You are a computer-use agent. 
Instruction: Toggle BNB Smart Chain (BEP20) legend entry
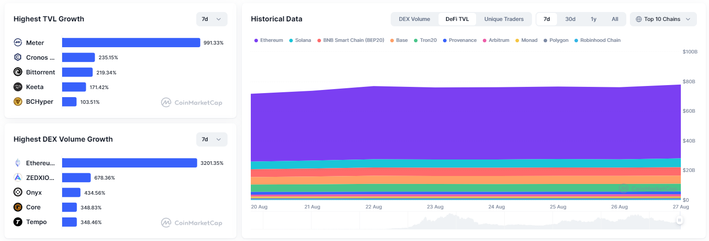[x=351, y=40]
